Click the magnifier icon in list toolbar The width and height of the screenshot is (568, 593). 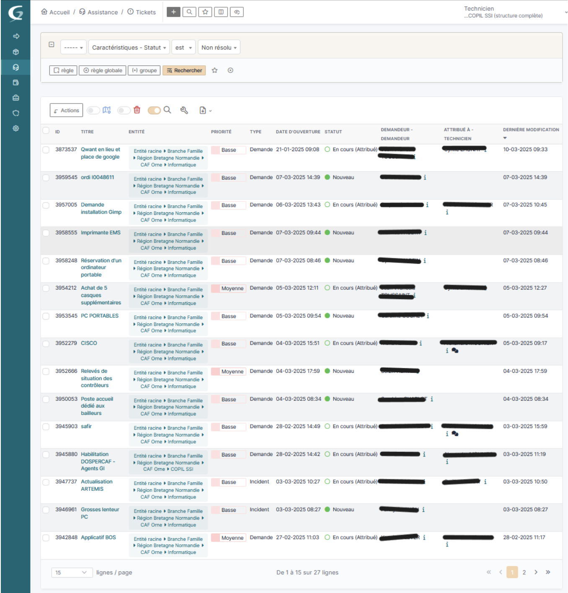167,110
